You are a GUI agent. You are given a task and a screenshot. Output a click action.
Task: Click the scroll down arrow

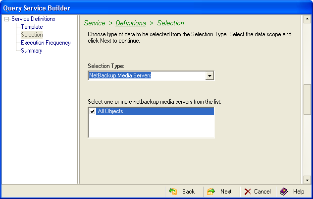(x=307, y=180)
